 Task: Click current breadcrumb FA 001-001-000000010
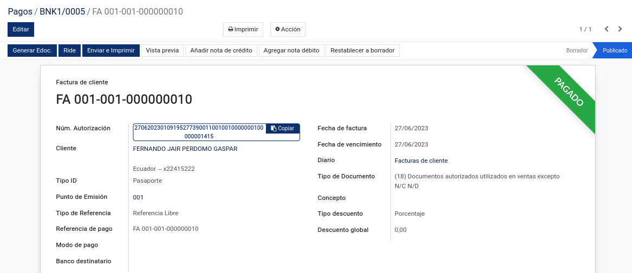pos(138,12)
